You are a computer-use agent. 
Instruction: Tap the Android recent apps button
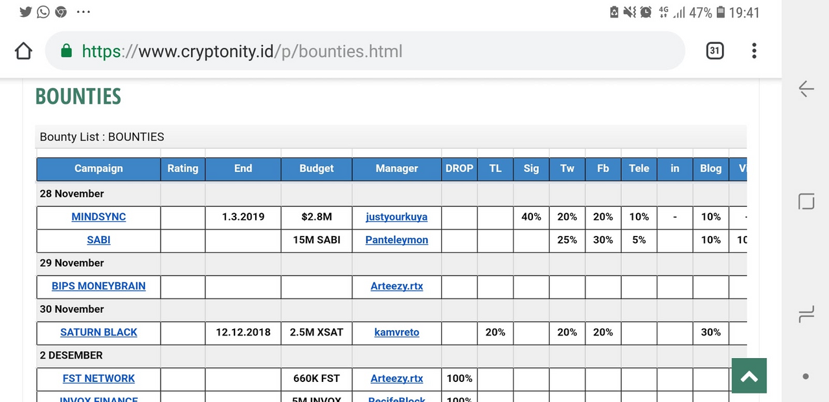click(806, 315)
